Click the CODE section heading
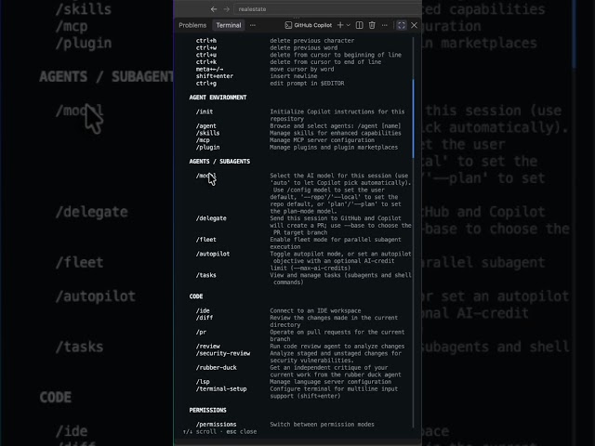This screenshot has width=595, height=446. pos(196,296)
